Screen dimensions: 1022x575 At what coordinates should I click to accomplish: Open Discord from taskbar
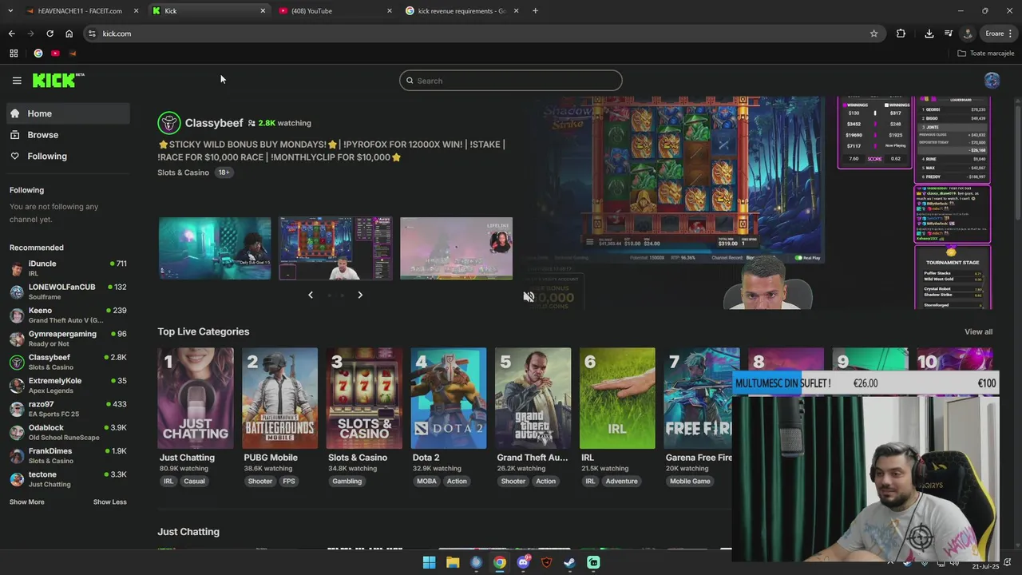[523, 562]
